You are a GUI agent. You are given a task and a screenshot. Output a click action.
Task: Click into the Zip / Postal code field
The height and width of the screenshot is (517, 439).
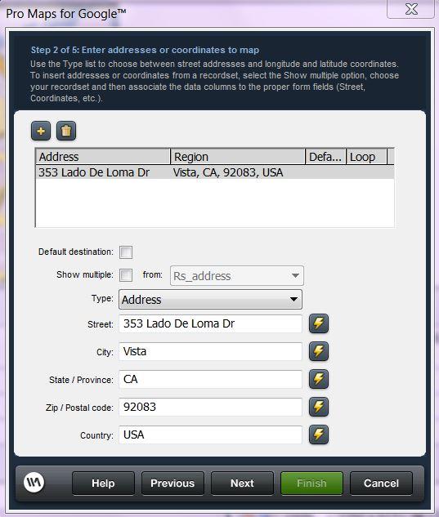point(210,407)
